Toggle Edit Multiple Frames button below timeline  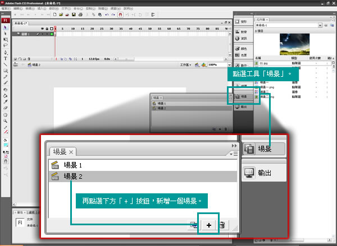[70, 59]
